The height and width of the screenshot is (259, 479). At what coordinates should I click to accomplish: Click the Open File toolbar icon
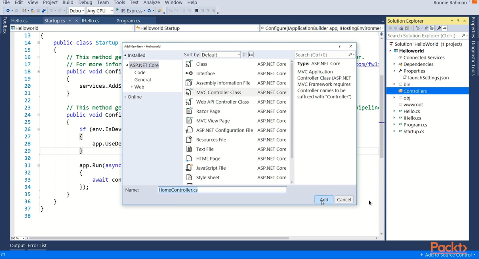click(32, 11)
